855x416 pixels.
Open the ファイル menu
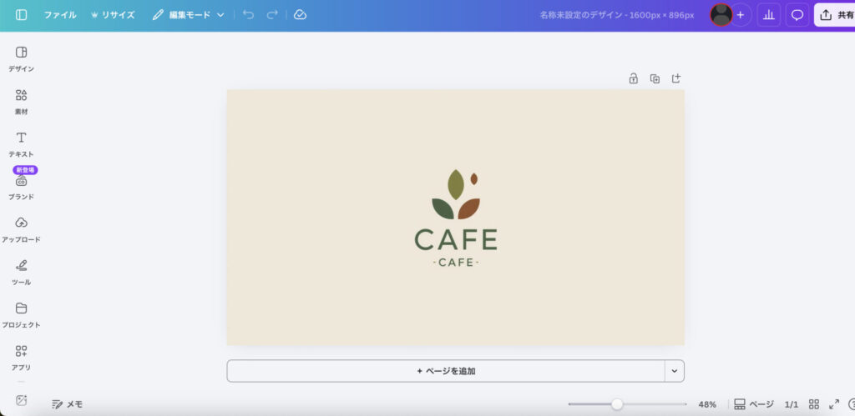click(x=59, y=15)
